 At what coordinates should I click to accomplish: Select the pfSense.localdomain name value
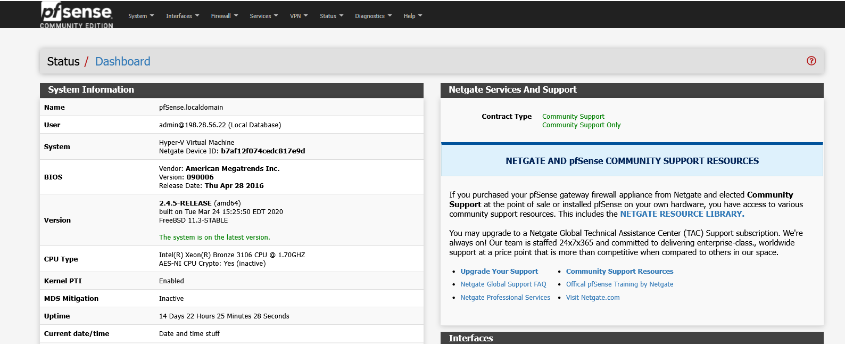(191, 108)
